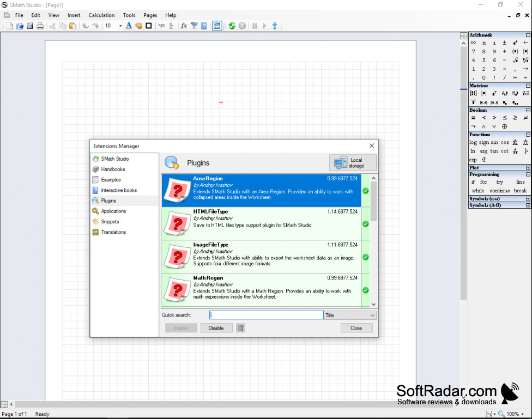
Task: Select the Math Region plugin entry
Action: [x=262, y=290]
